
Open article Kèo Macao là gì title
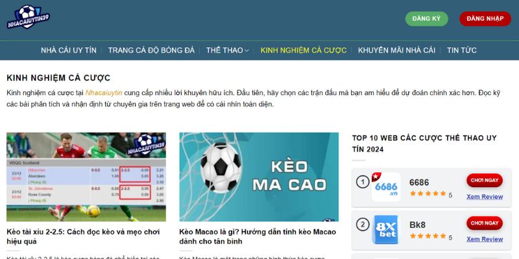[x=258, y=236]
